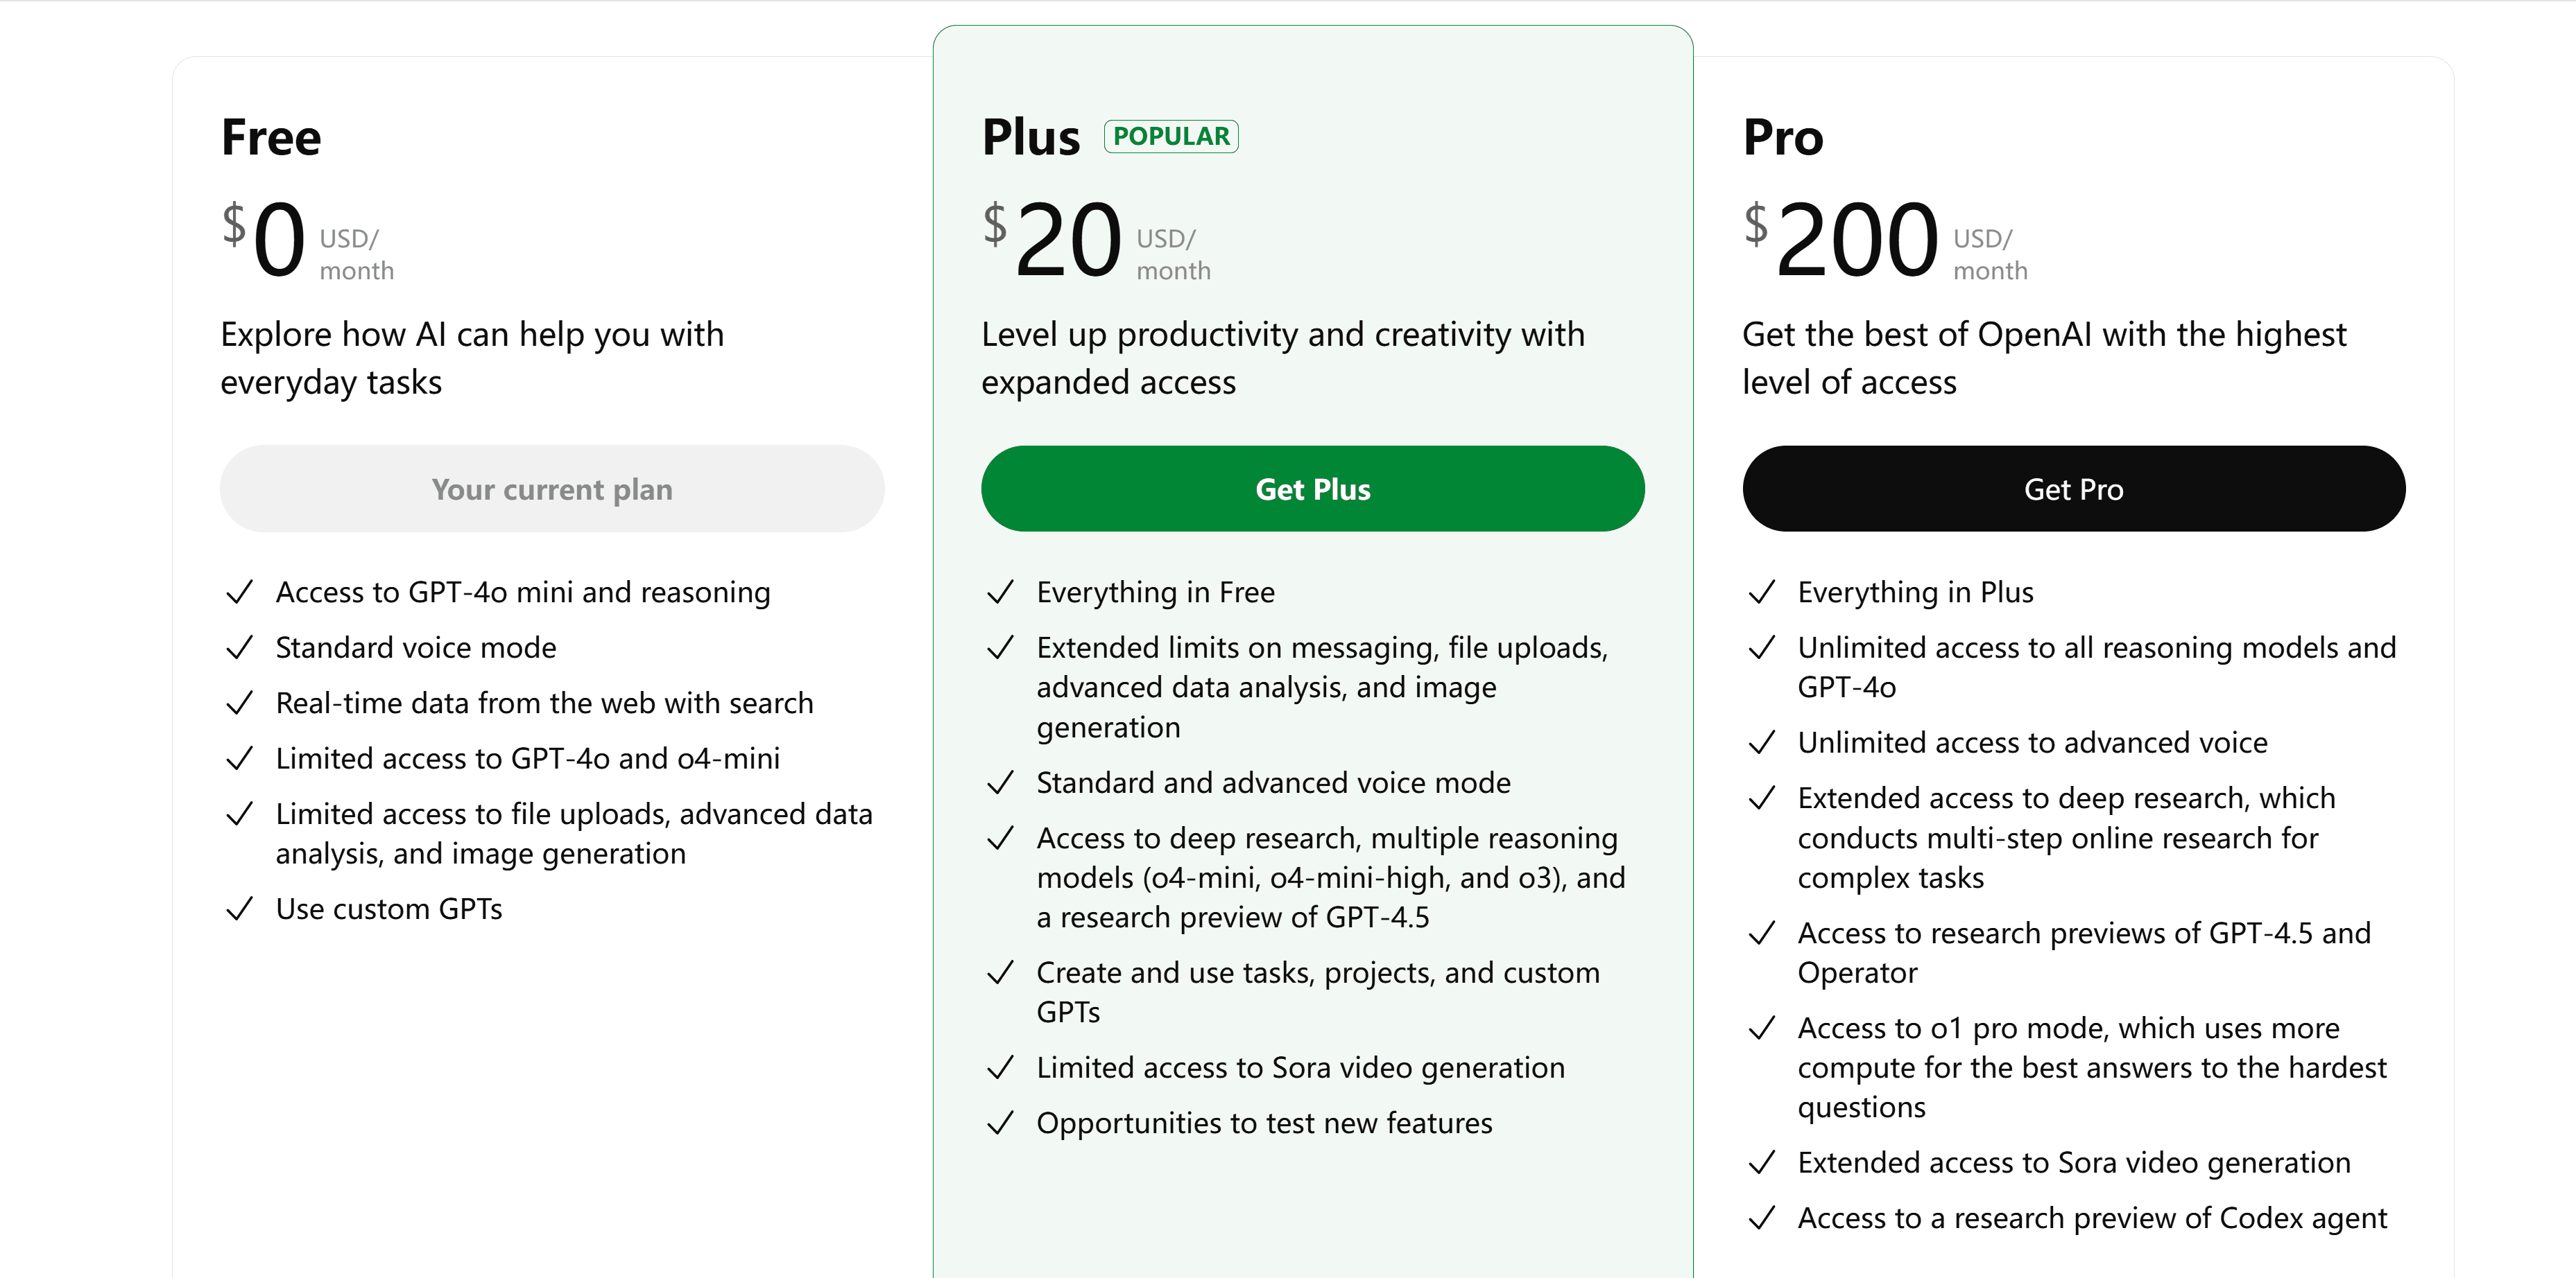
Task: Click the Get Pro button
Action: (2073, 489)
